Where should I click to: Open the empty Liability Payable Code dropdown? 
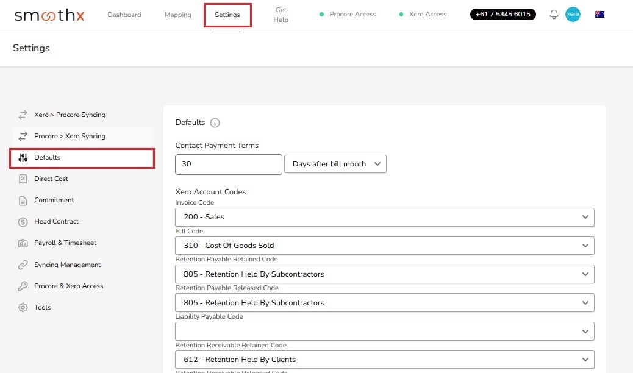coord(384,331)
